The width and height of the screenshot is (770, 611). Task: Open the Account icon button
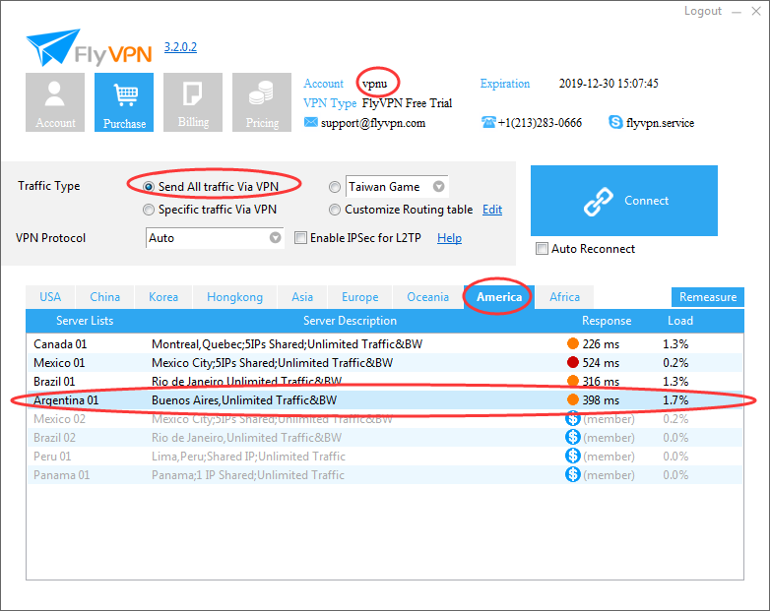(x=55, y=102)
